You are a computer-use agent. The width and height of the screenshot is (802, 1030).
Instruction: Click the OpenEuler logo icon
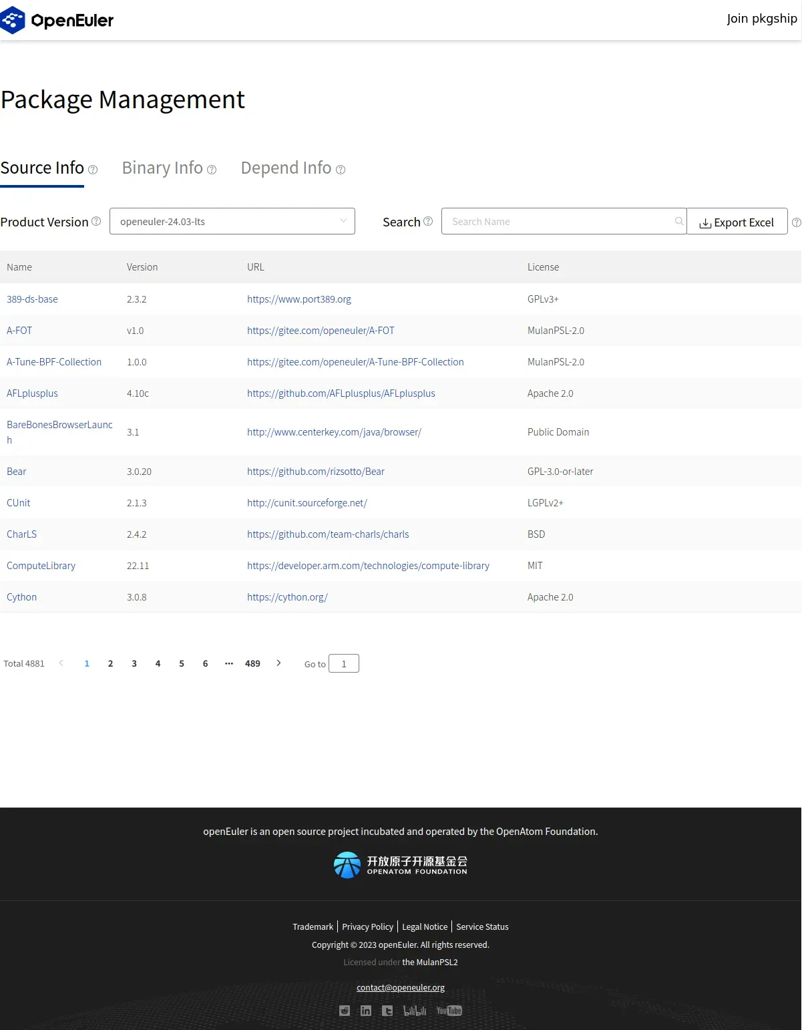[x=13, y=20]
